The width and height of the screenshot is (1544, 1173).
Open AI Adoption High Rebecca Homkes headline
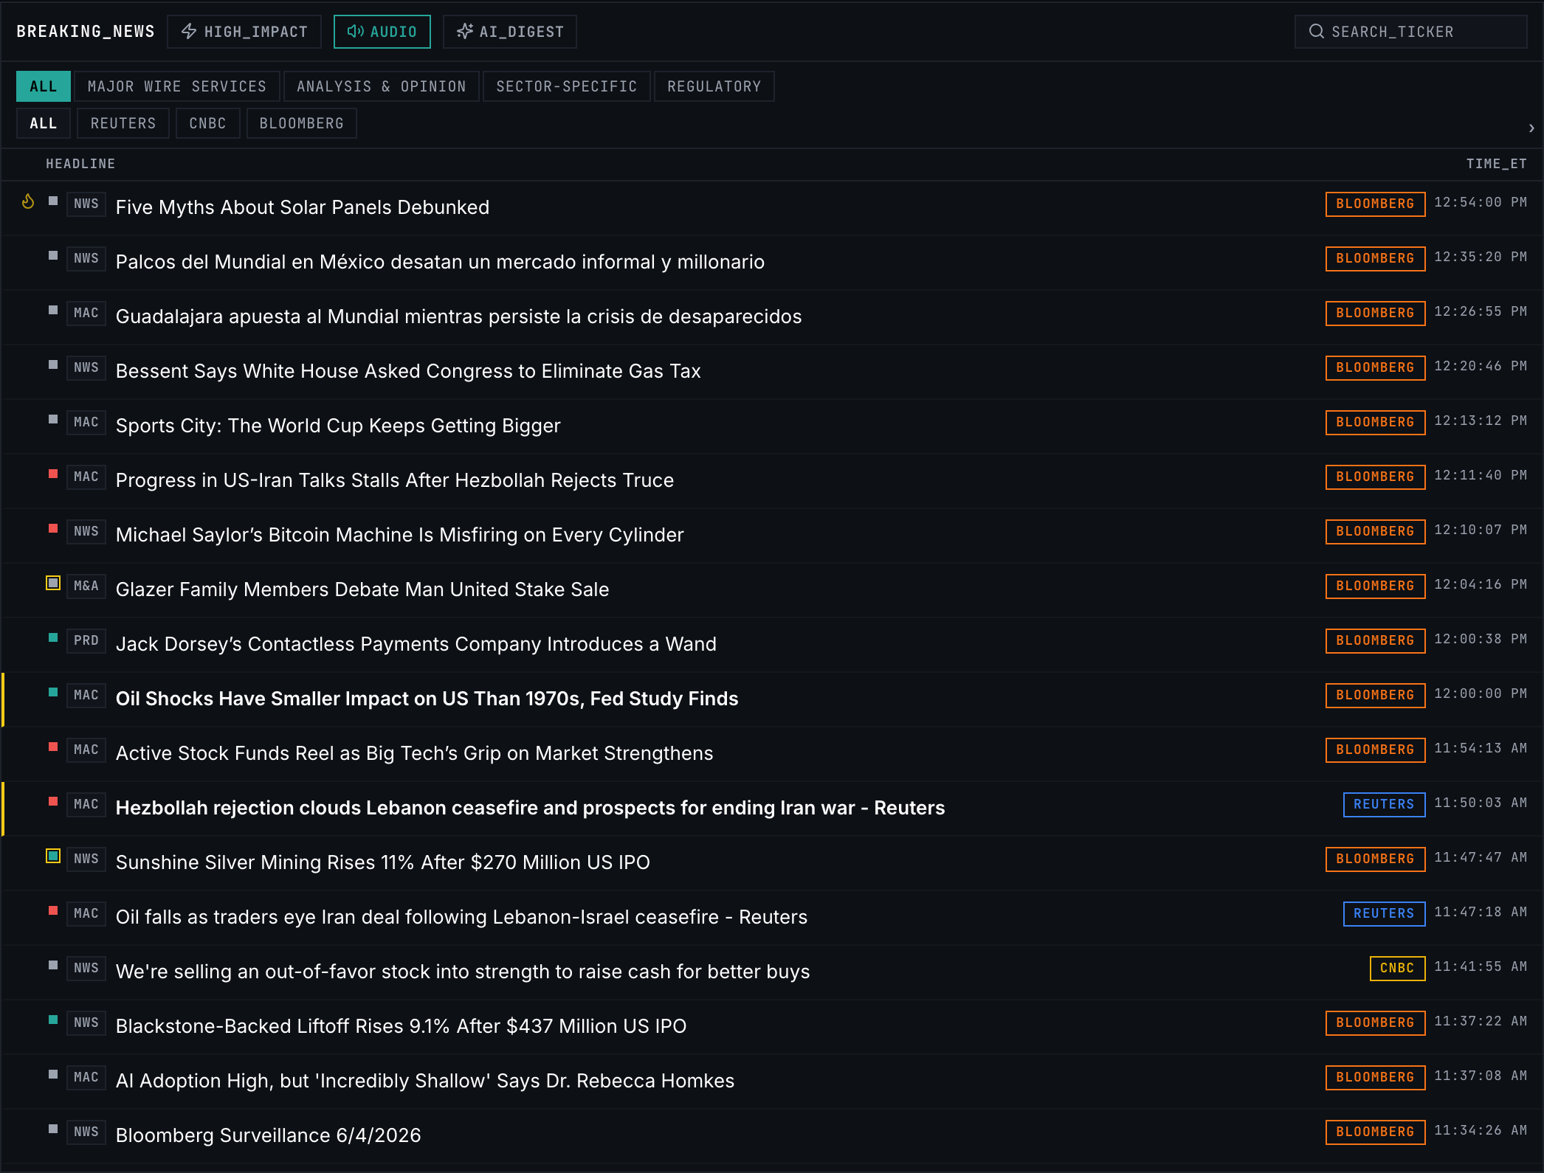tap(425, 1081)
